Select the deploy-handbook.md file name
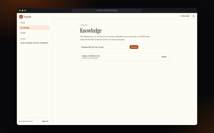214x133 pixels. click(x=91, y=56)
